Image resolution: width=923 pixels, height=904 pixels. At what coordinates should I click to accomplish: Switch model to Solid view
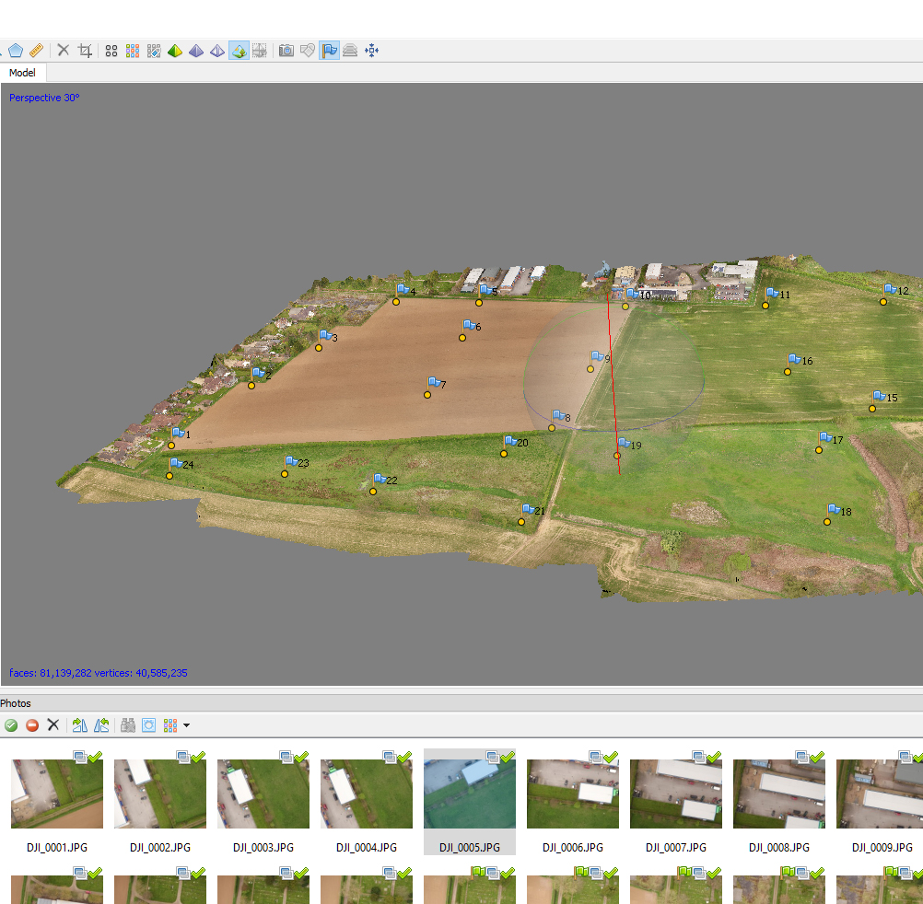pyautogui.click(x=196, y=52)
